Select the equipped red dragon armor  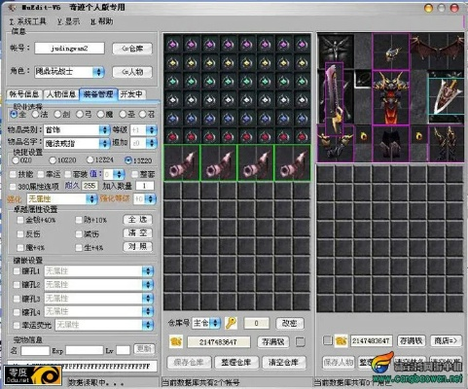(391, 97)
